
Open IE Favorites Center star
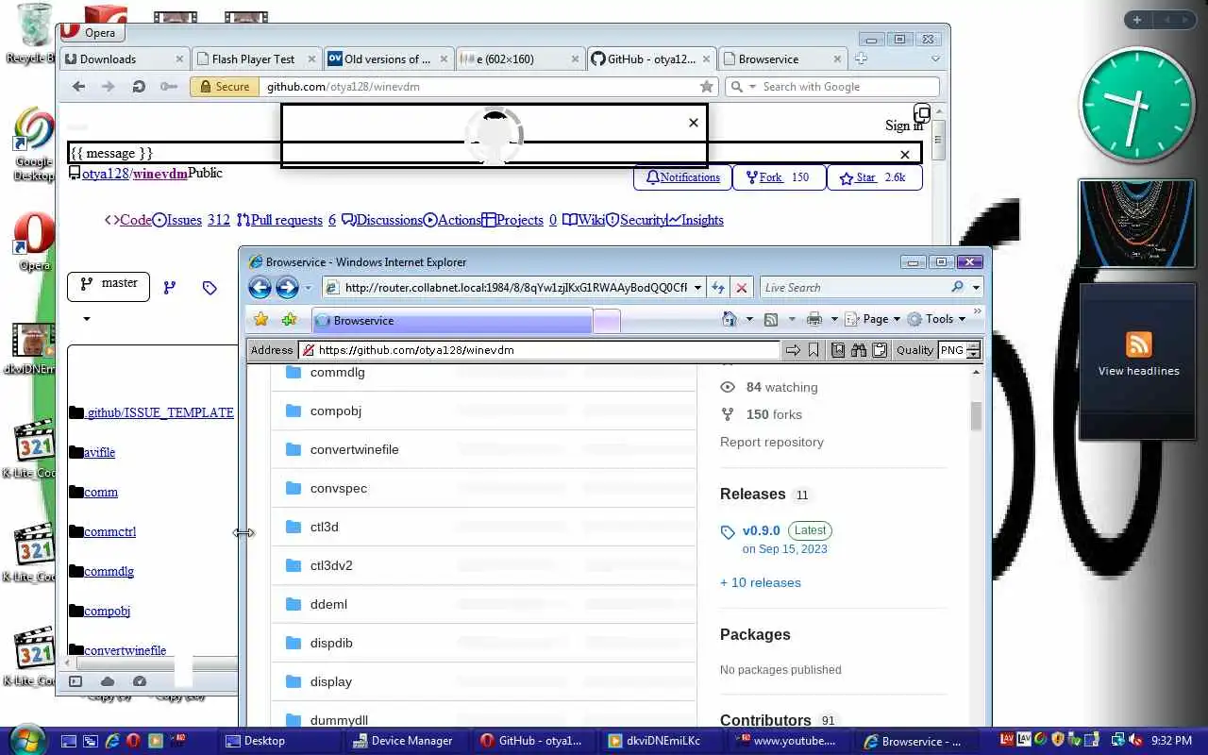pyautogui.click(x=261, y=320)
